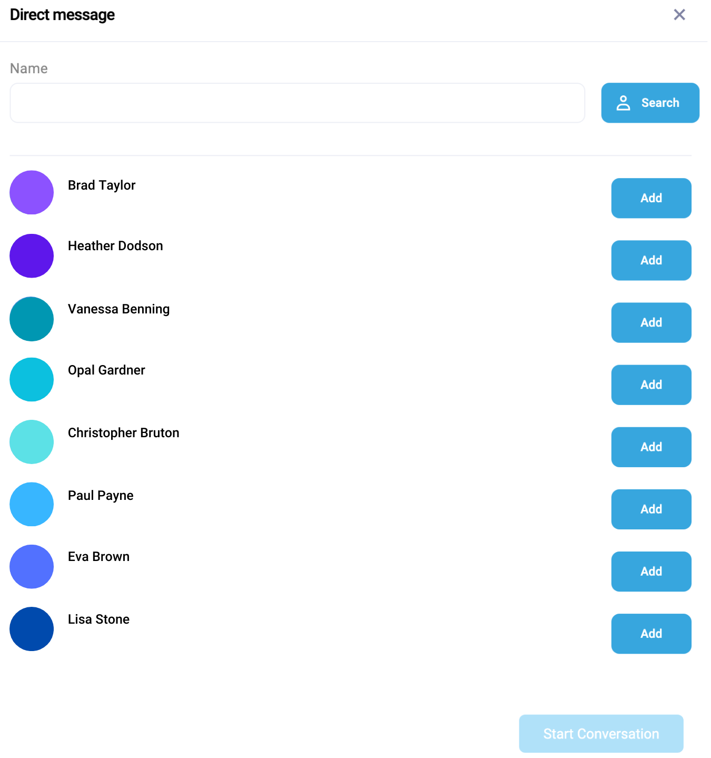Click Paul Payne's avatar circle
The height and width of the screenshot is (758, 711).
click(x=32, y=504)
